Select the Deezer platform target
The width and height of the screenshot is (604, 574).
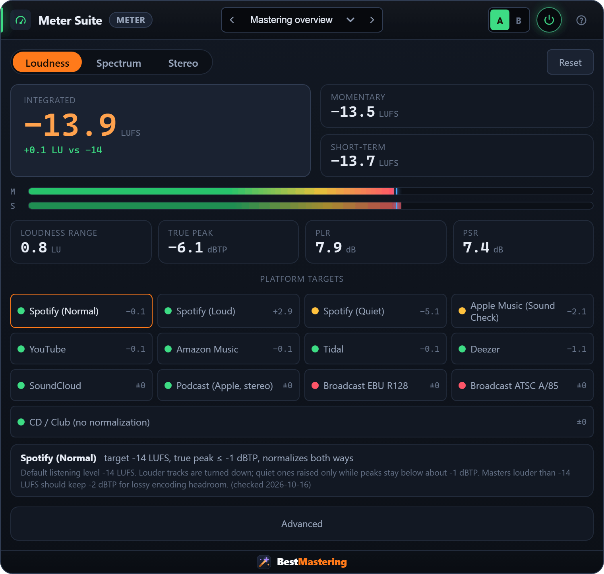tap(523, 349)
